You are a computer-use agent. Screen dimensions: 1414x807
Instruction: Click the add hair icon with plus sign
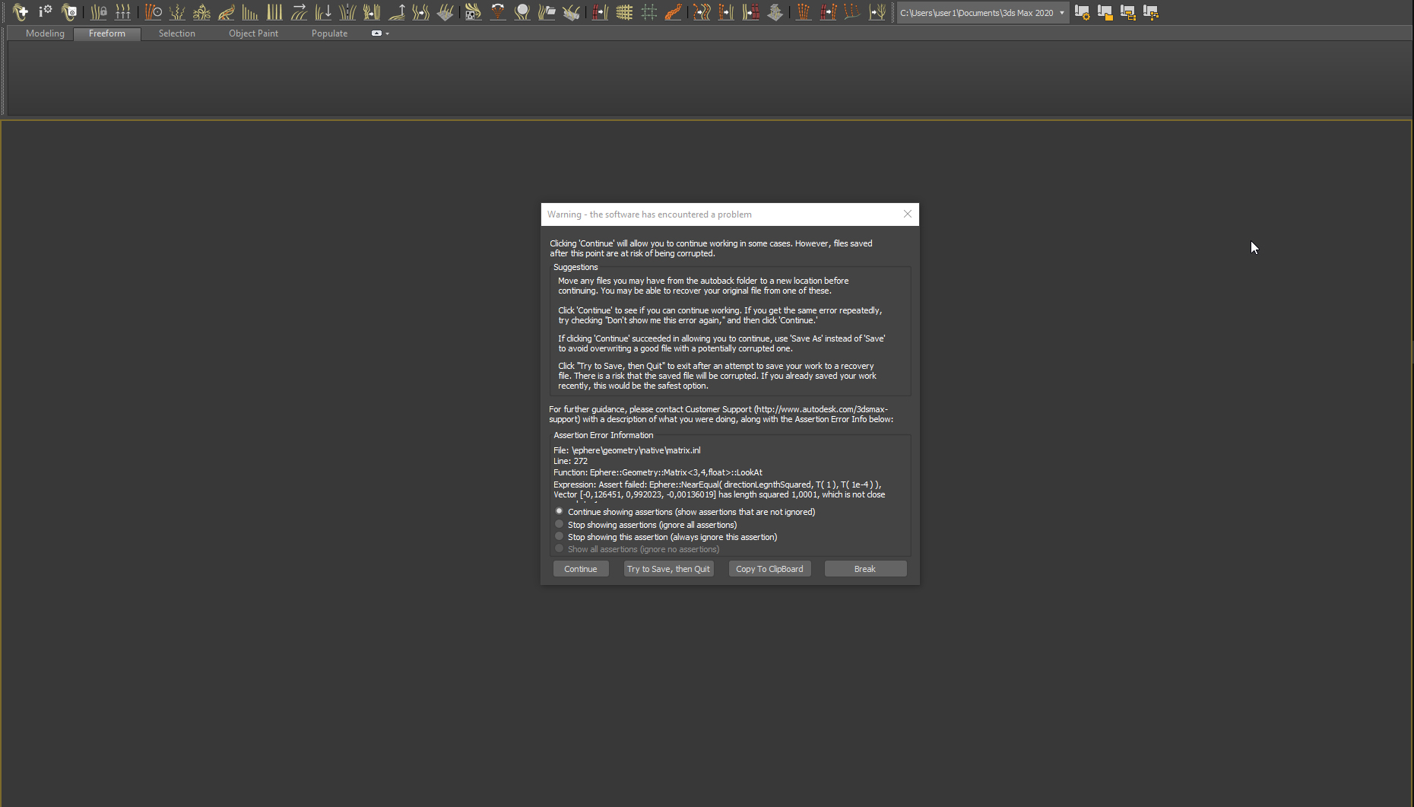21,12
